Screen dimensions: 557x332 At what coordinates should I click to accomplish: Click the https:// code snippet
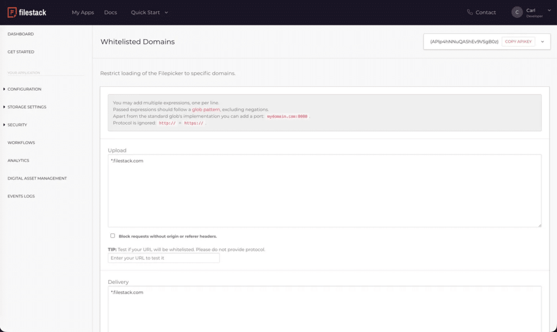194,123
